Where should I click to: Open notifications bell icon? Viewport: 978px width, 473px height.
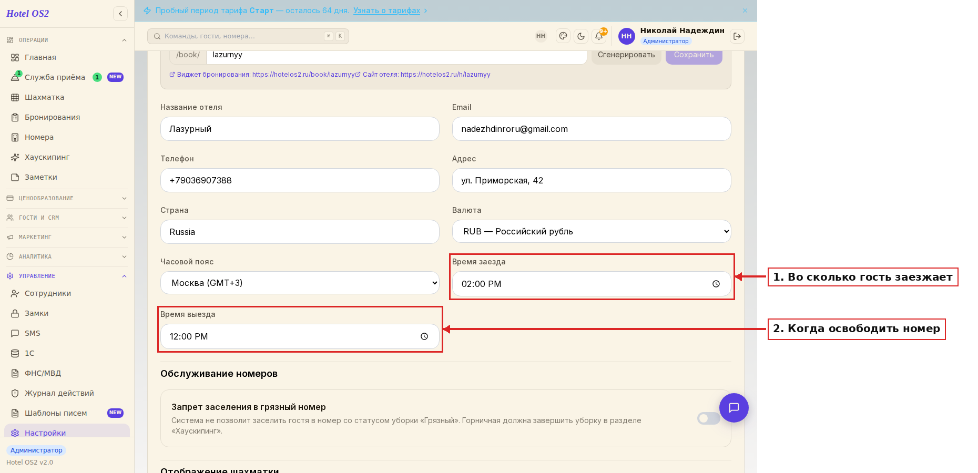(599, 36)
